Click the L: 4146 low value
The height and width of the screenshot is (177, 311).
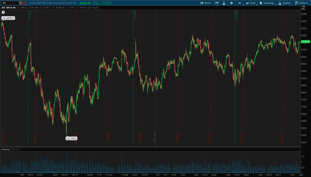pos(70,8)
